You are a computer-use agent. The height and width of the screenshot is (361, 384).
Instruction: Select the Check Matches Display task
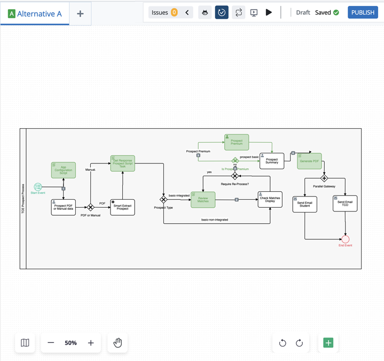click(270, 199)
